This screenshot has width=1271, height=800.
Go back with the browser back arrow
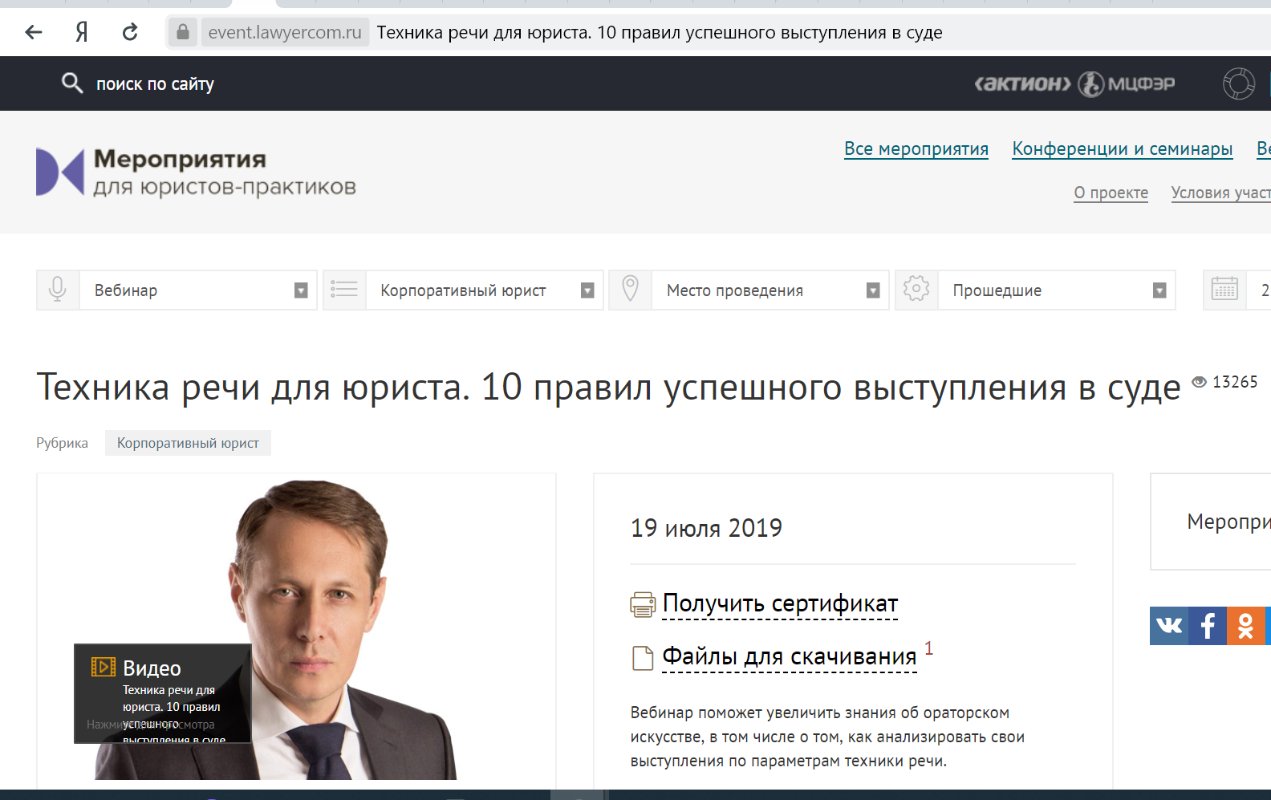point(34,32)
